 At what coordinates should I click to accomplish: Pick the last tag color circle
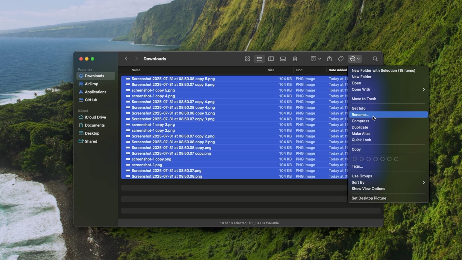[x=396, y=159]
